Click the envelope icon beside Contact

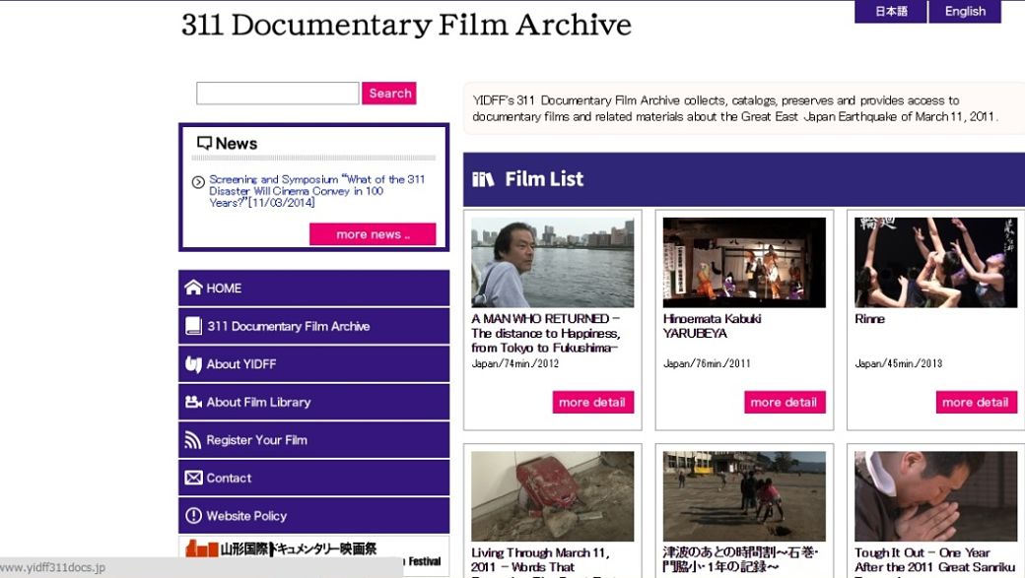pos(193,478)
